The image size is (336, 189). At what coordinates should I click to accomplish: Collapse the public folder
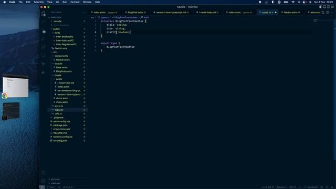[68, 29]
